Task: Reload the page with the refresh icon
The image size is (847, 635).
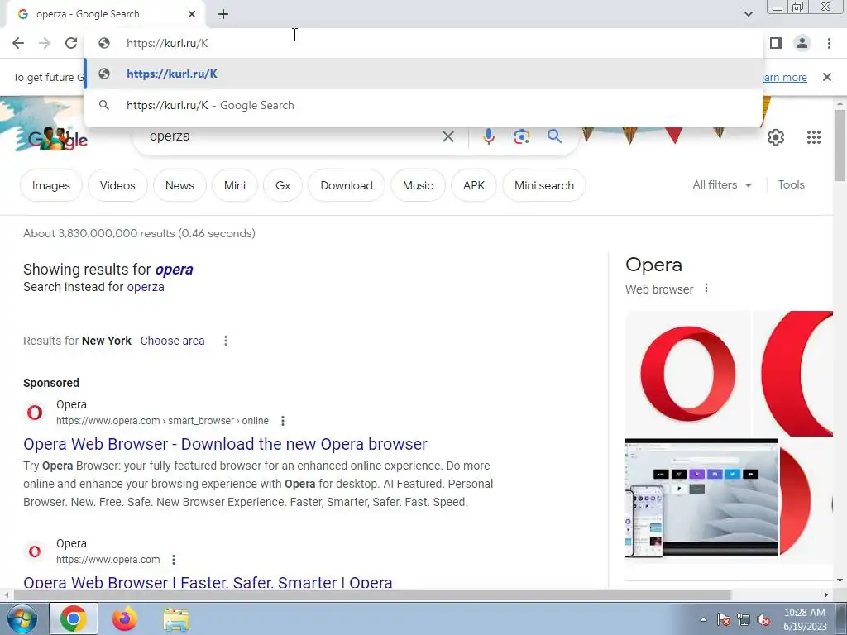Action: (x=71, y=43)
